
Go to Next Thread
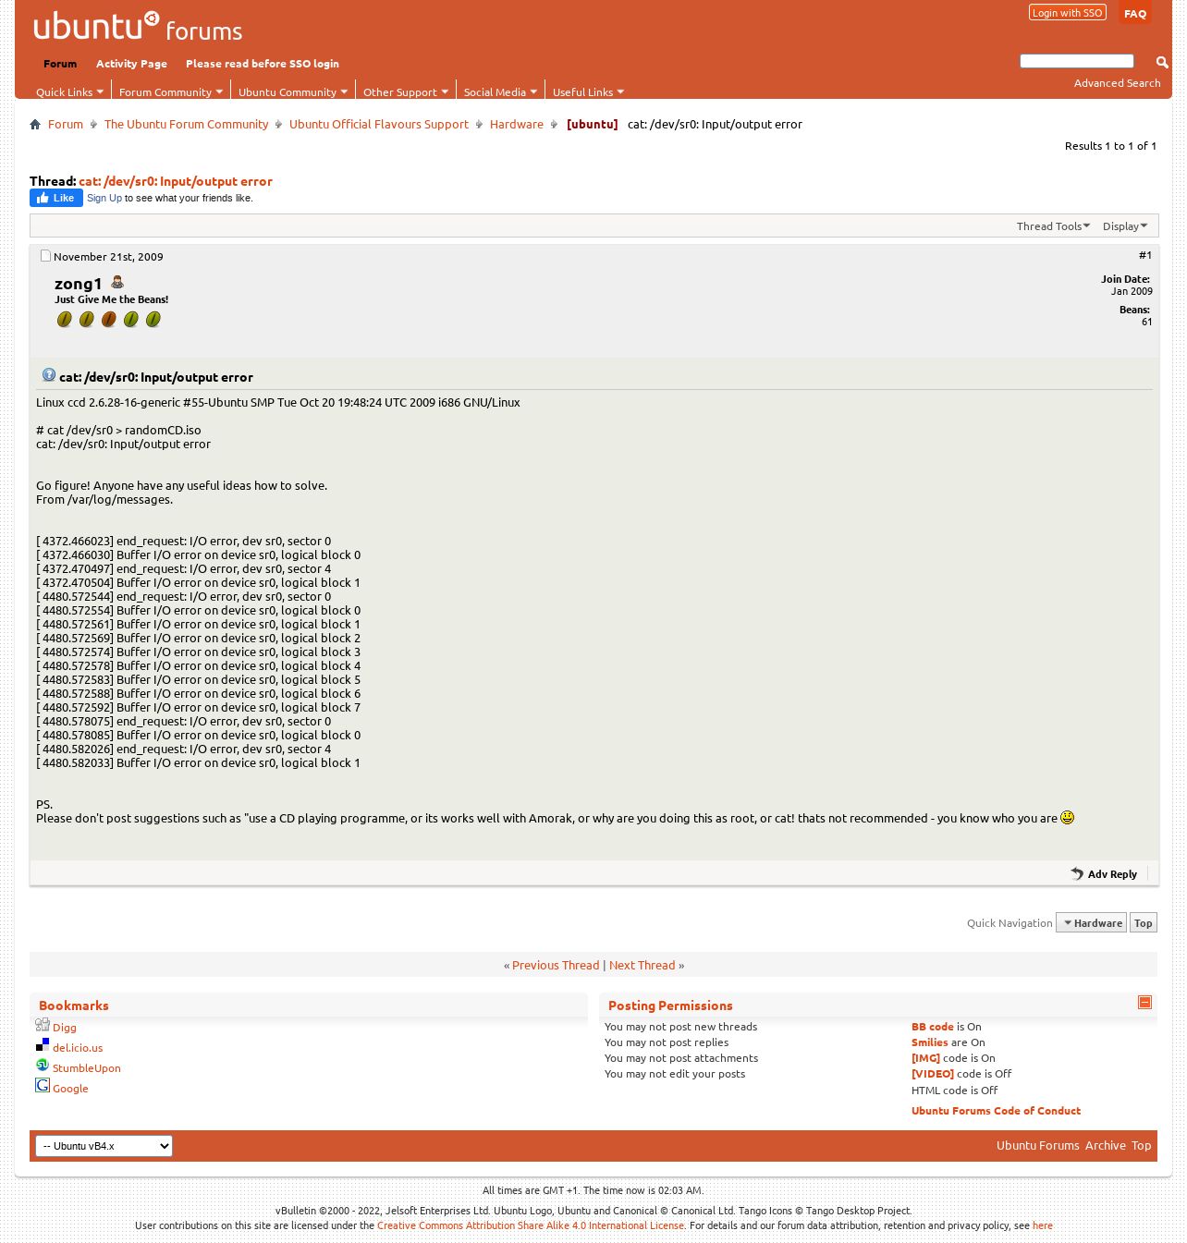[642, 965]
